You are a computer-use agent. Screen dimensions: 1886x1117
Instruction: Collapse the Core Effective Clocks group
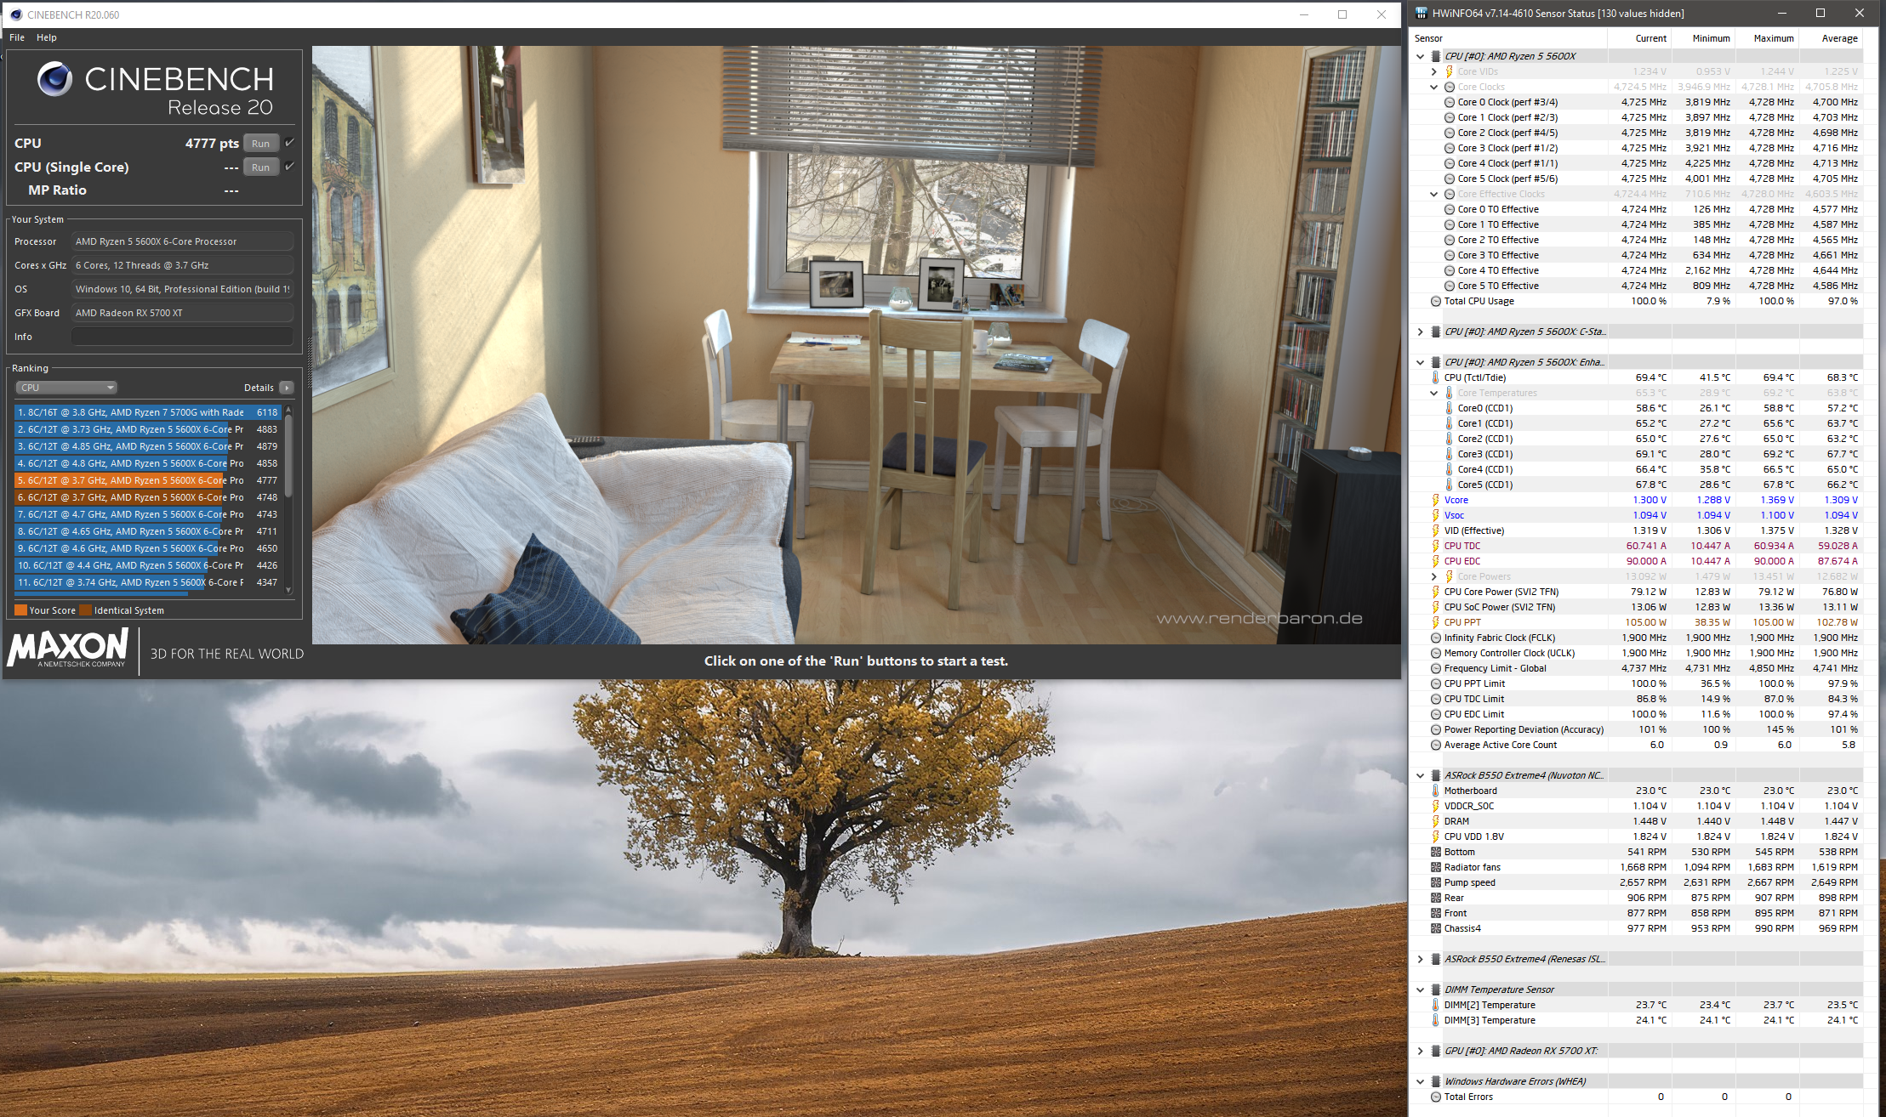1433,194
